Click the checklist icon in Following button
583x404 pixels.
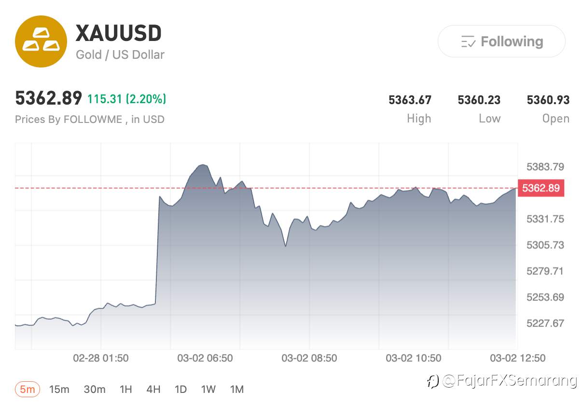(468, 42)
